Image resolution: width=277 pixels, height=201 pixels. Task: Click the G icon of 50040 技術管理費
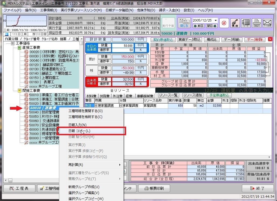[x=26, y=112]
